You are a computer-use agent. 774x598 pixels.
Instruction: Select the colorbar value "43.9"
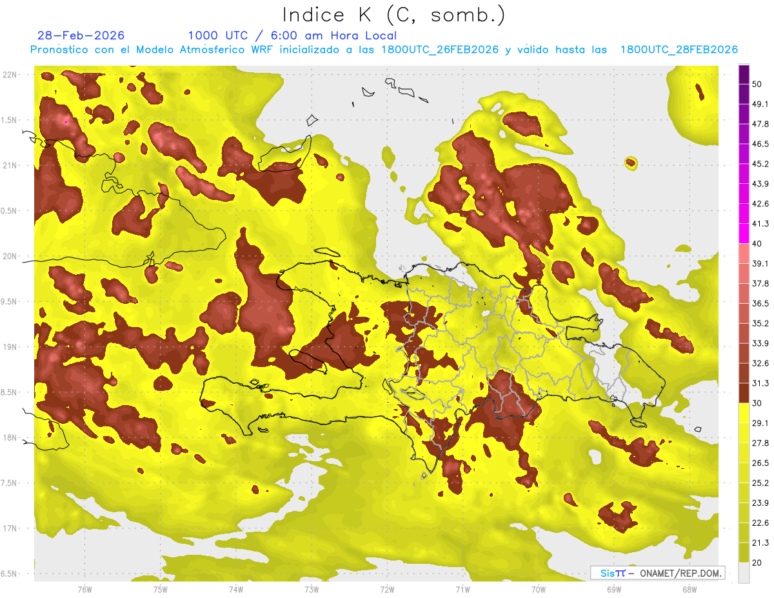point(760,184)
